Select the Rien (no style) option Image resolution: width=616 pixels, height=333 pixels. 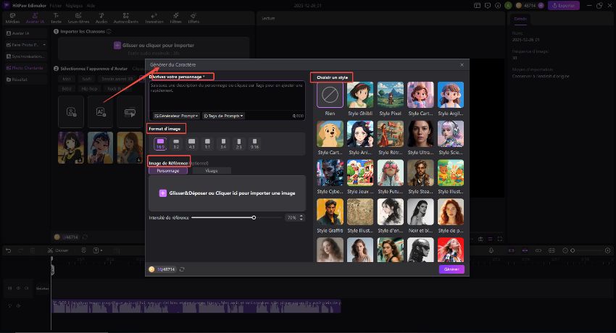click(x=330, y=95)
